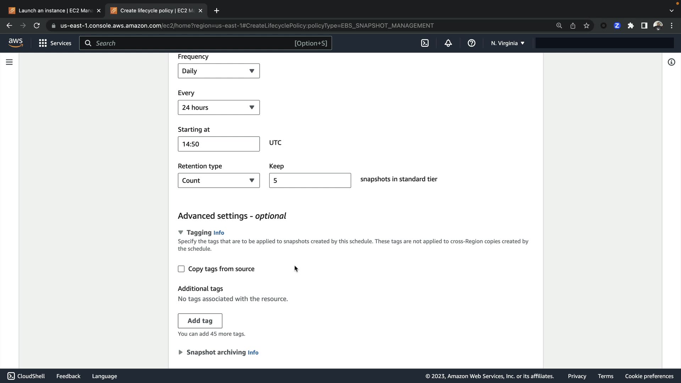Click the Add tag button
Screen dimensions: 681x383
200,321
